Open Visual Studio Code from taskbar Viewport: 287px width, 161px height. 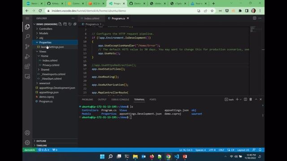[x=176, y=157]
